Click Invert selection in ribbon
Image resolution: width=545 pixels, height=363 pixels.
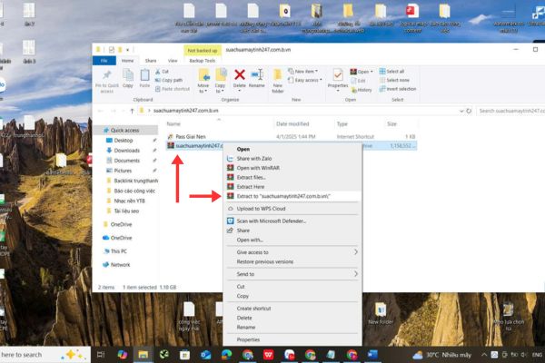pos(401,88)
